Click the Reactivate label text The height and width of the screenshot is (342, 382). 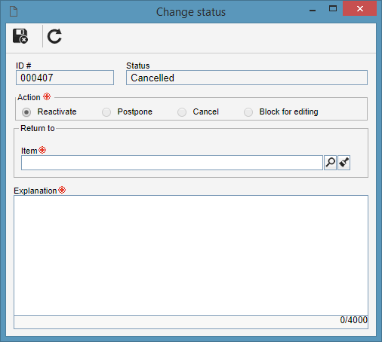pos(57,111)
